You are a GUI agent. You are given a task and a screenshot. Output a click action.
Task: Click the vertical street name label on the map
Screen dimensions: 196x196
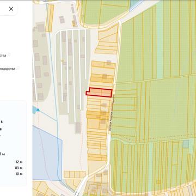tap(111, 112)
